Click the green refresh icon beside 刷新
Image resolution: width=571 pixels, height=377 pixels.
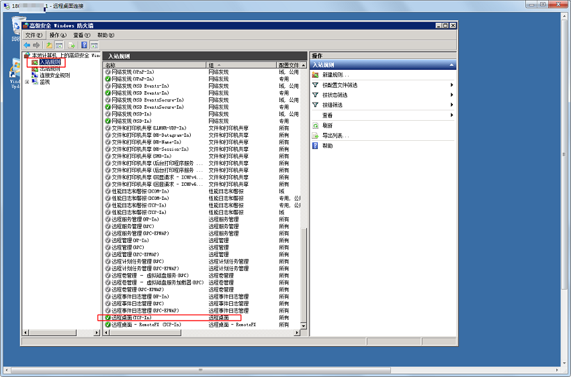[315, 125]
